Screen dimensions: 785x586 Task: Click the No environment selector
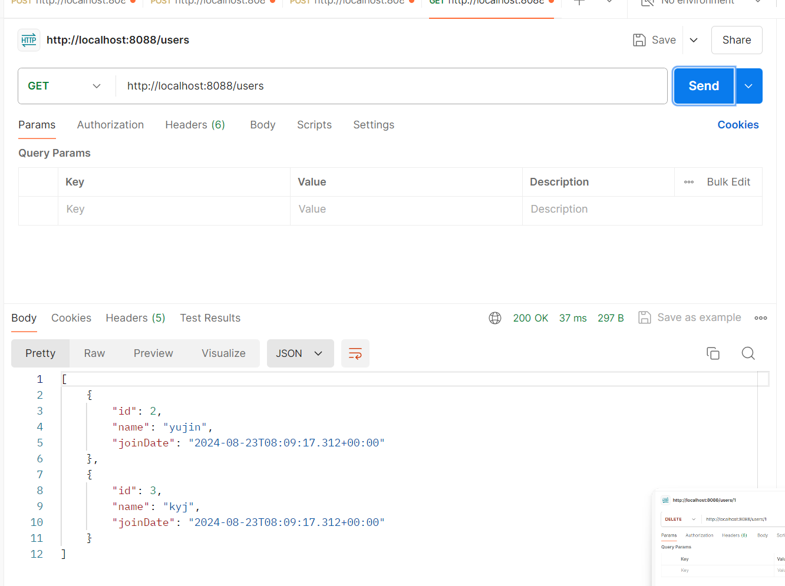[x=700, y=2]
